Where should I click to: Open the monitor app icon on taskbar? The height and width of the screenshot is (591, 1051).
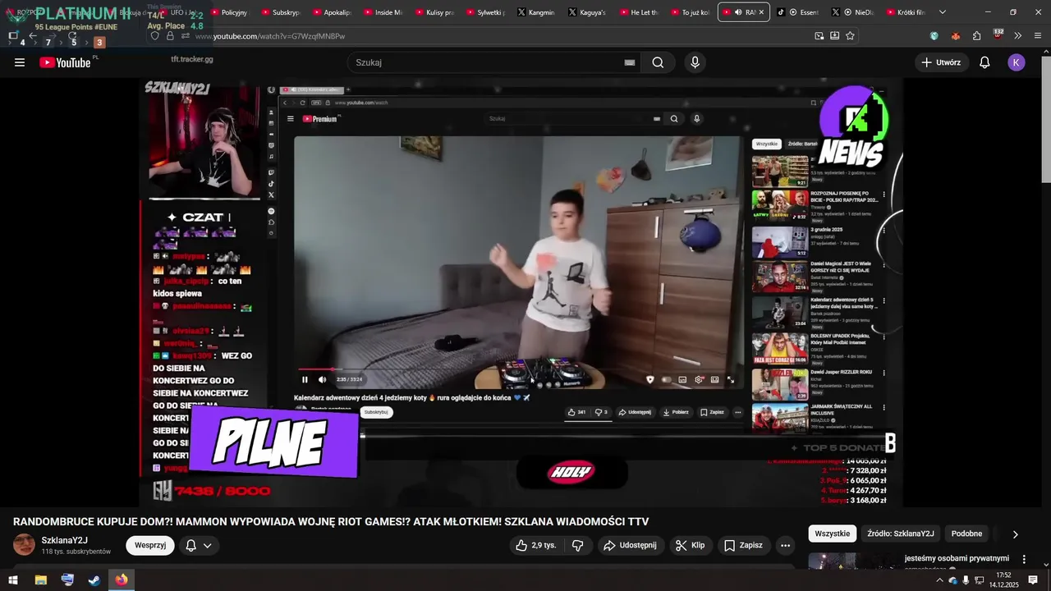pos(67,580)
